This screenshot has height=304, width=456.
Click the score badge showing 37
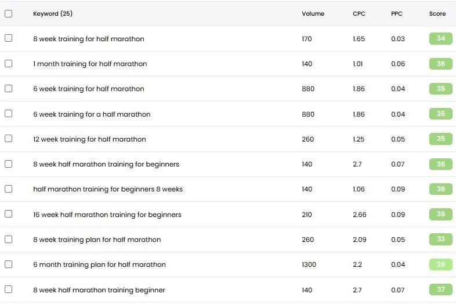441,289
